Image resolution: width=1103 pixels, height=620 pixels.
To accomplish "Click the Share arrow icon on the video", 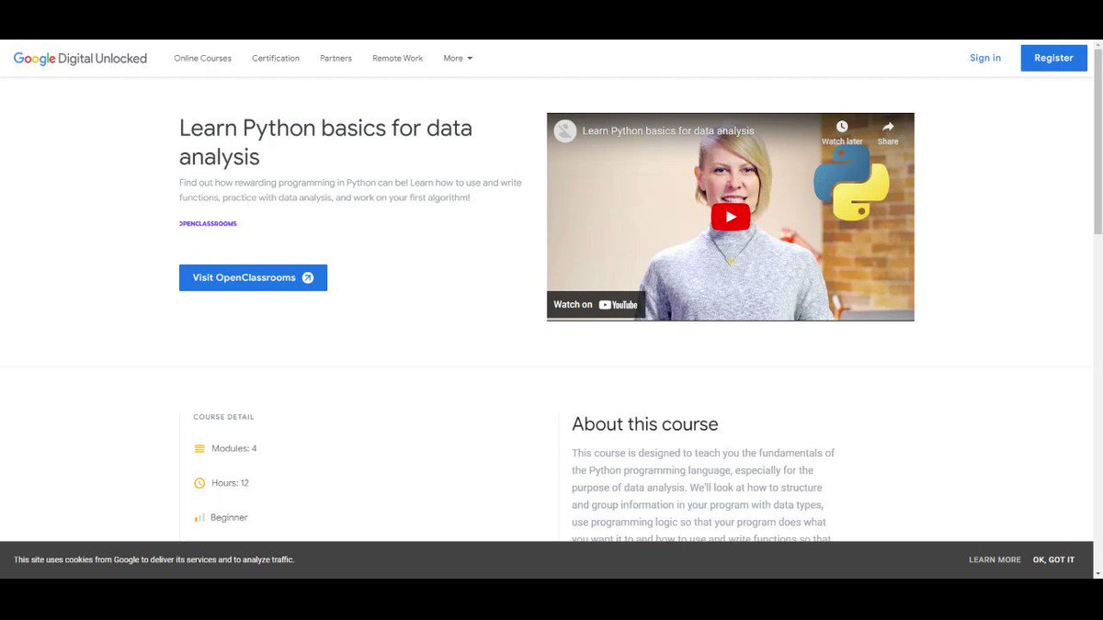I will (x=888, y=127).
